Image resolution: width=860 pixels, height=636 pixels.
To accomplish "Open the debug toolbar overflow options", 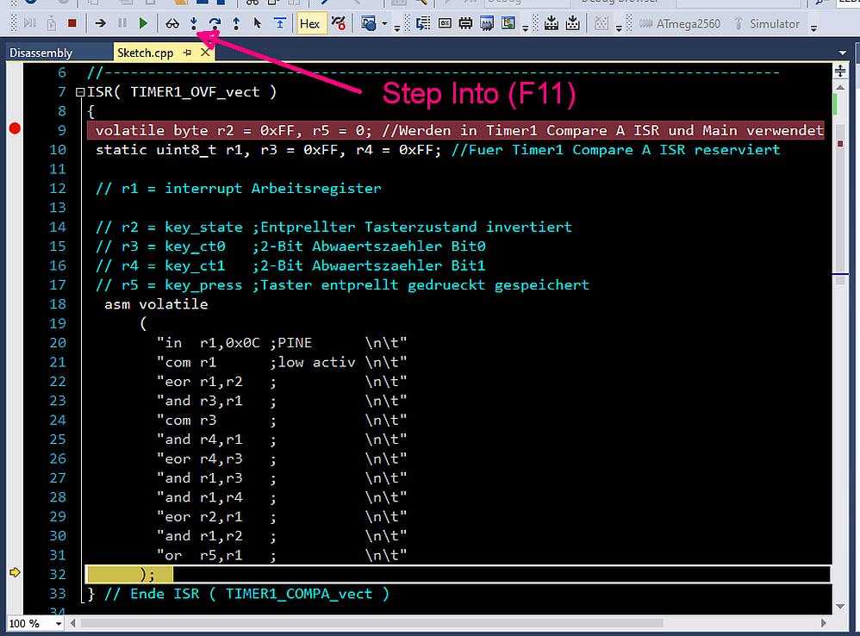I will point(397,28).
